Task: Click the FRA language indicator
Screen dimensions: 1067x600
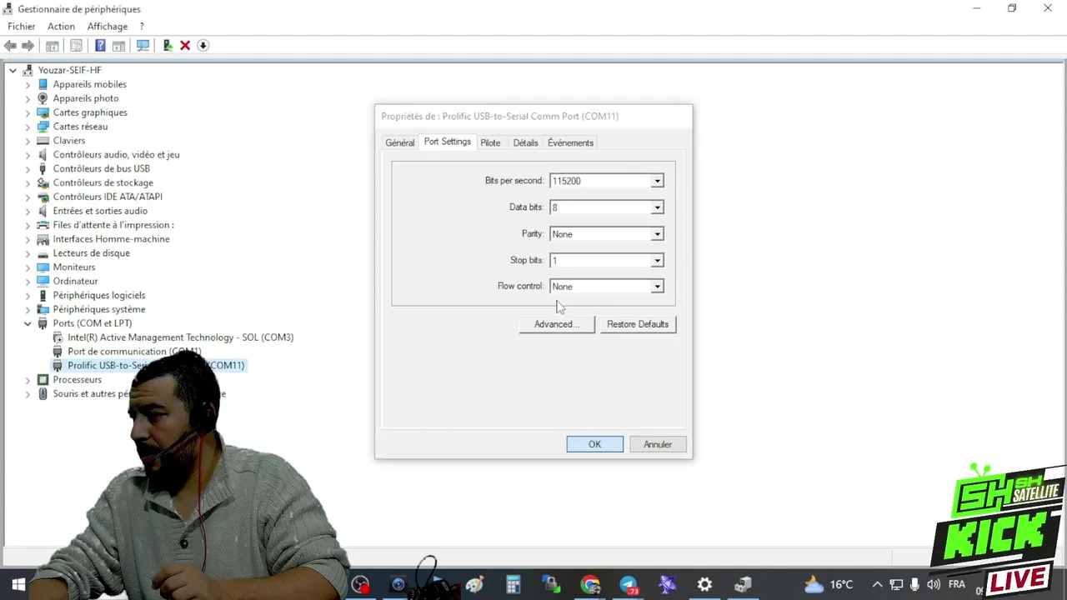Action: (x=957, y=585)
